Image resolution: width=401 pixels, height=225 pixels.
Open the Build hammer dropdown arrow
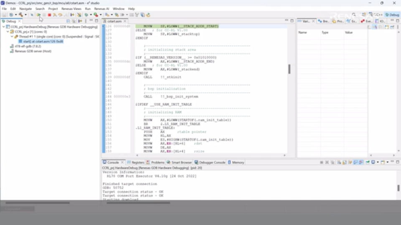25,15
